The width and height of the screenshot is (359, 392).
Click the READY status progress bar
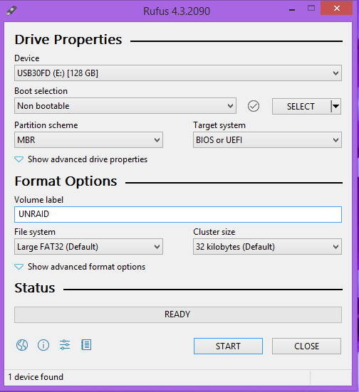(178, 314)
